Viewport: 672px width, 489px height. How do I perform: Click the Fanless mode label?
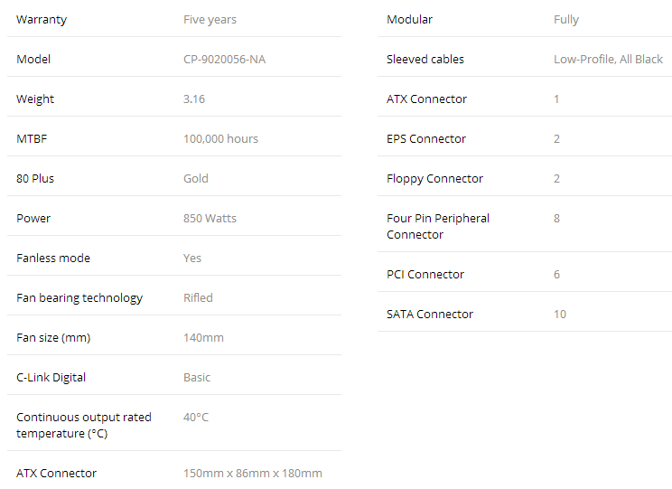53,259
